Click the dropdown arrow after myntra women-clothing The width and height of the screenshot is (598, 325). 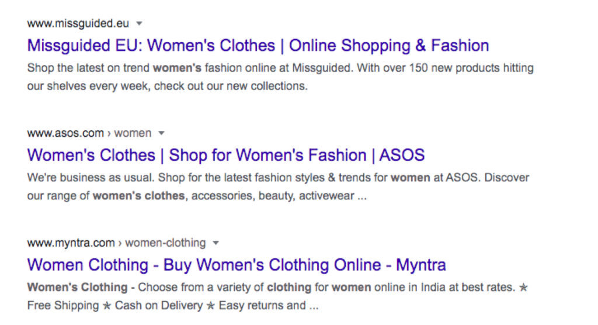(216, 243)
